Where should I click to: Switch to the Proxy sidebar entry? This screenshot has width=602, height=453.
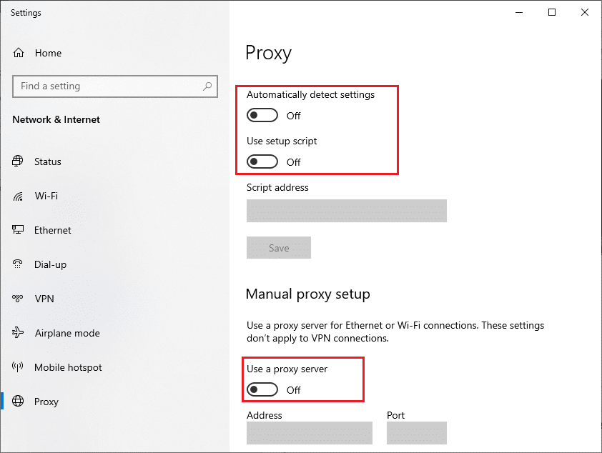coord(46,402)
